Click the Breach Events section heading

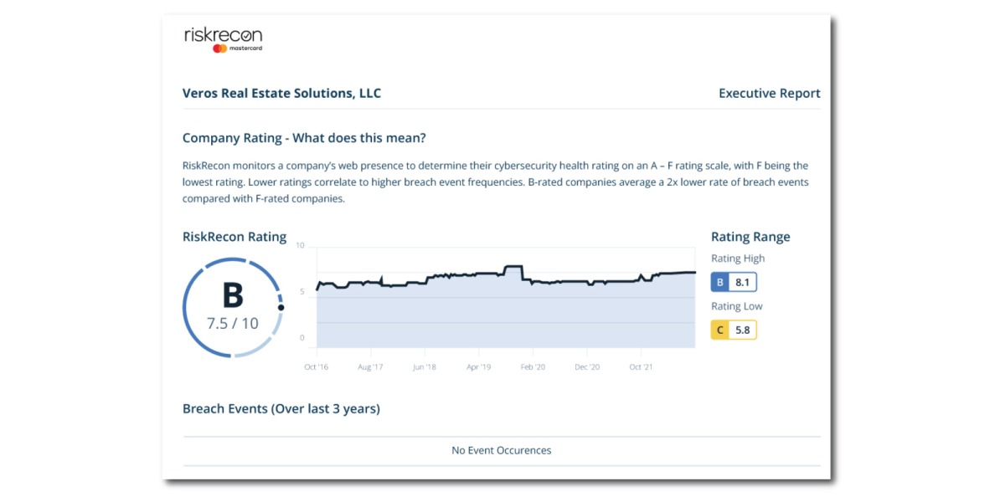pyautogui.click(x=281, y=408)
